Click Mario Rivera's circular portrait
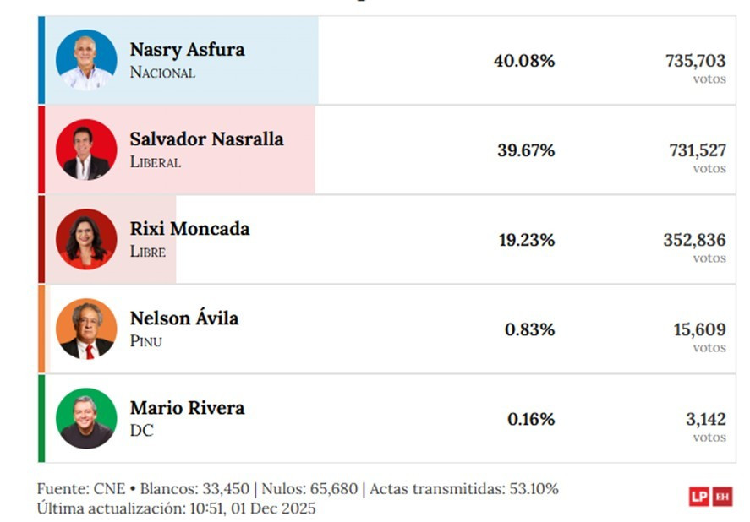The image size is (750, 522). tap(86, 418)
